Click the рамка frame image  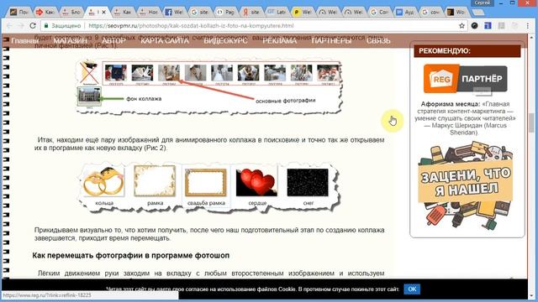click(x=155, y=181)
